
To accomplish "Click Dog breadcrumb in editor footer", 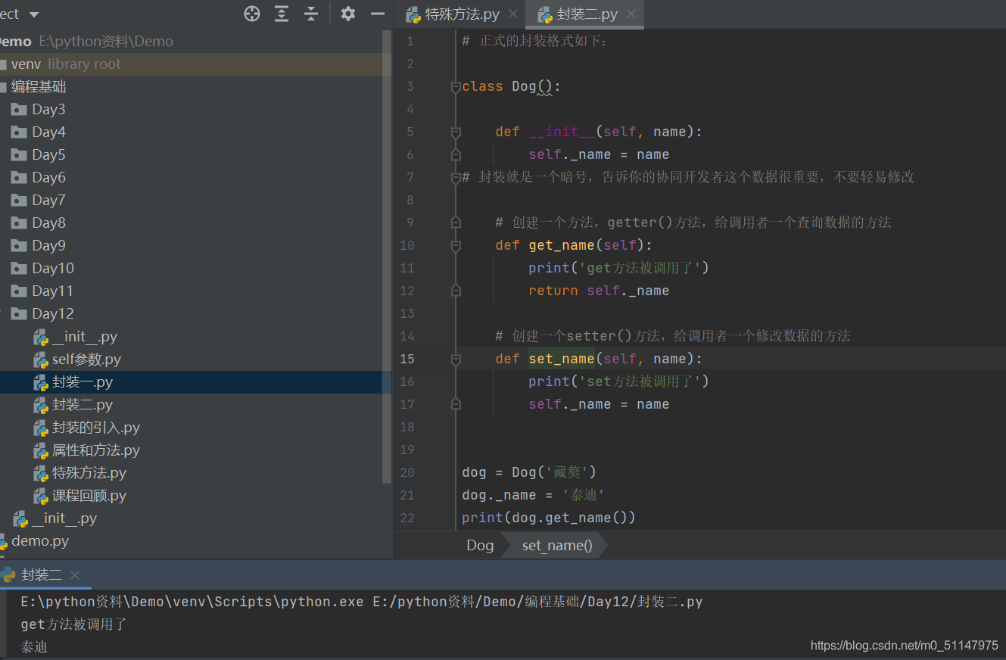I will [x=480, y=545].
